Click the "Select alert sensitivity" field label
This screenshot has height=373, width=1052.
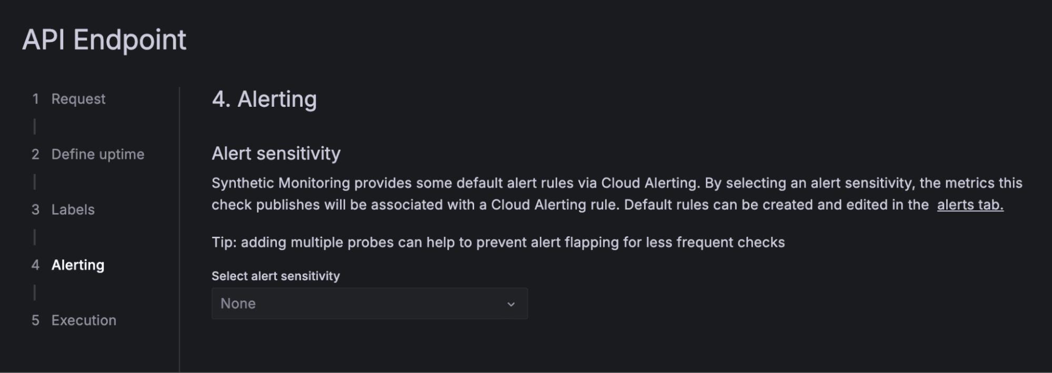point(275,276)
